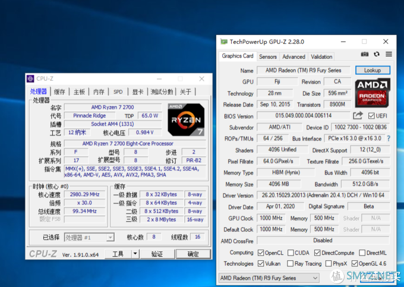Click the Lookup button
The height and width of the screenshot is (287, 404).
click(x=373, y=70)
